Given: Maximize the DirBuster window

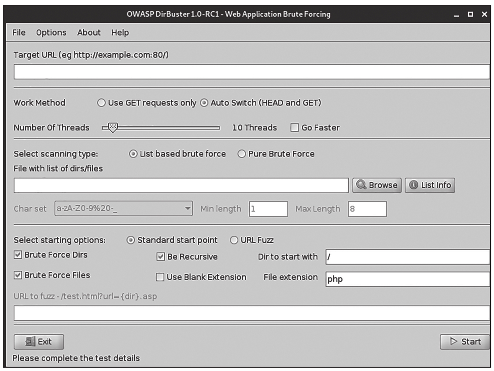Looking at the screenshot, I should 470,15.
